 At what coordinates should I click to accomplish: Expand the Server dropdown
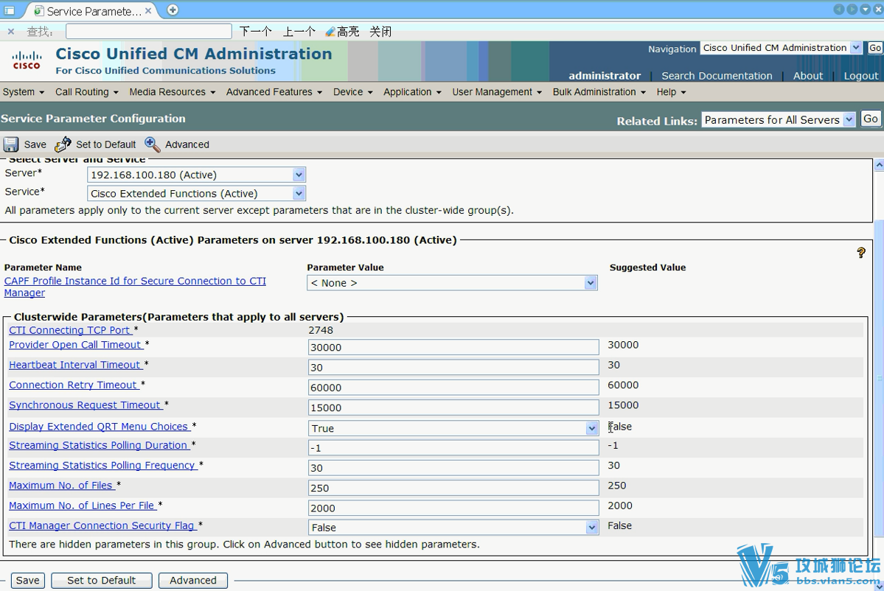pos(298,175)
